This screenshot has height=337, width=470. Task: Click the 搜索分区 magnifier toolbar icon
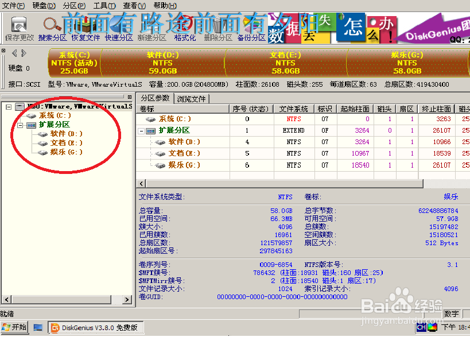click(x=52, y=29)
